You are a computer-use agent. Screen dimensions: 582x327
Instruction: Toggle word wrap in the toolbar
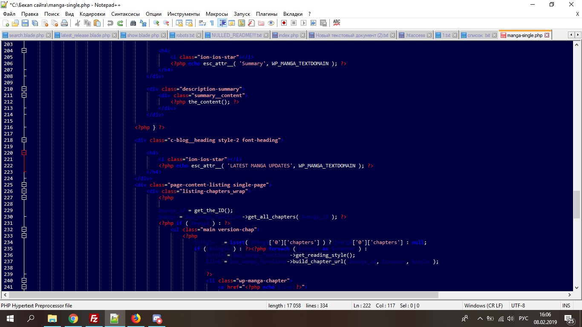pyautogui.click(x=202, y=23)
